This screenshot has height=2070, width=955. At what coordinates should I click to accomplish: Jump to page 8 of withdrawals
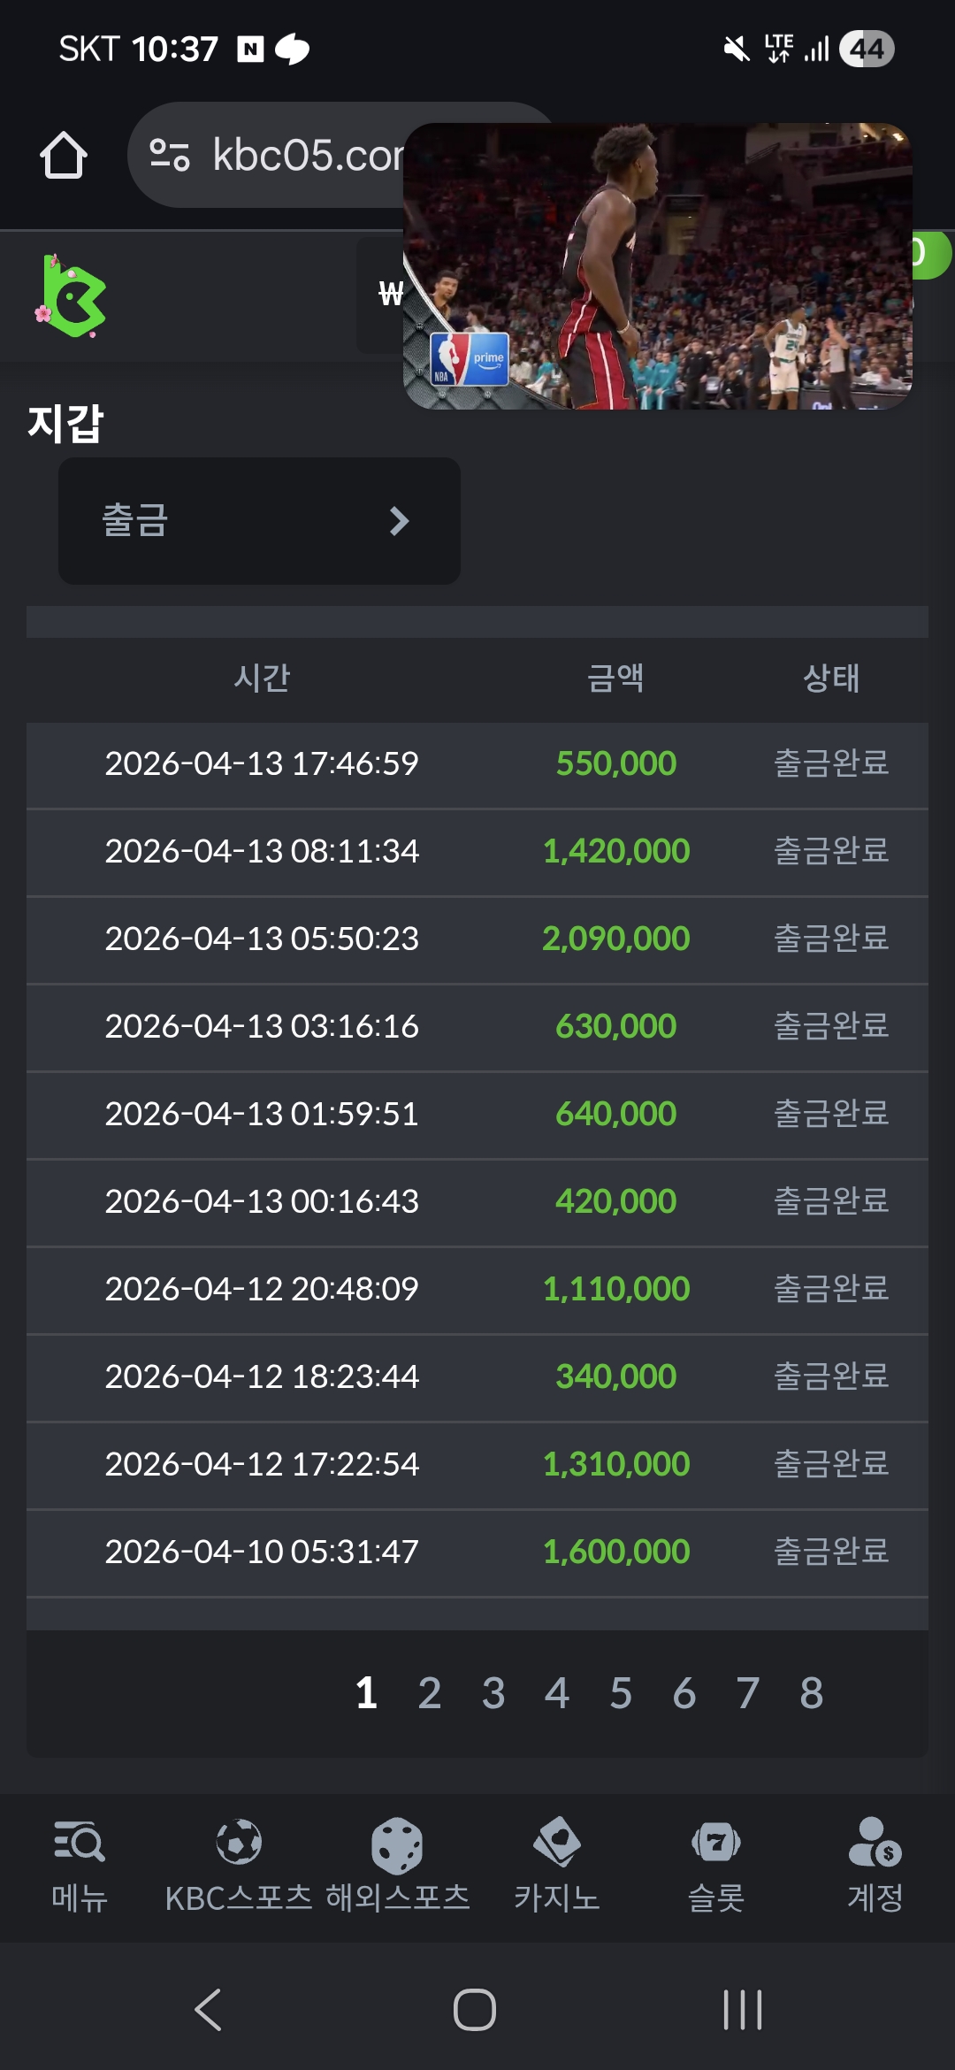coord(812,1693)
